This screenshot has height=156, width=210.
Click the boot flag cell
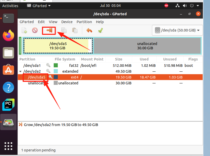[x=189, y=66]
